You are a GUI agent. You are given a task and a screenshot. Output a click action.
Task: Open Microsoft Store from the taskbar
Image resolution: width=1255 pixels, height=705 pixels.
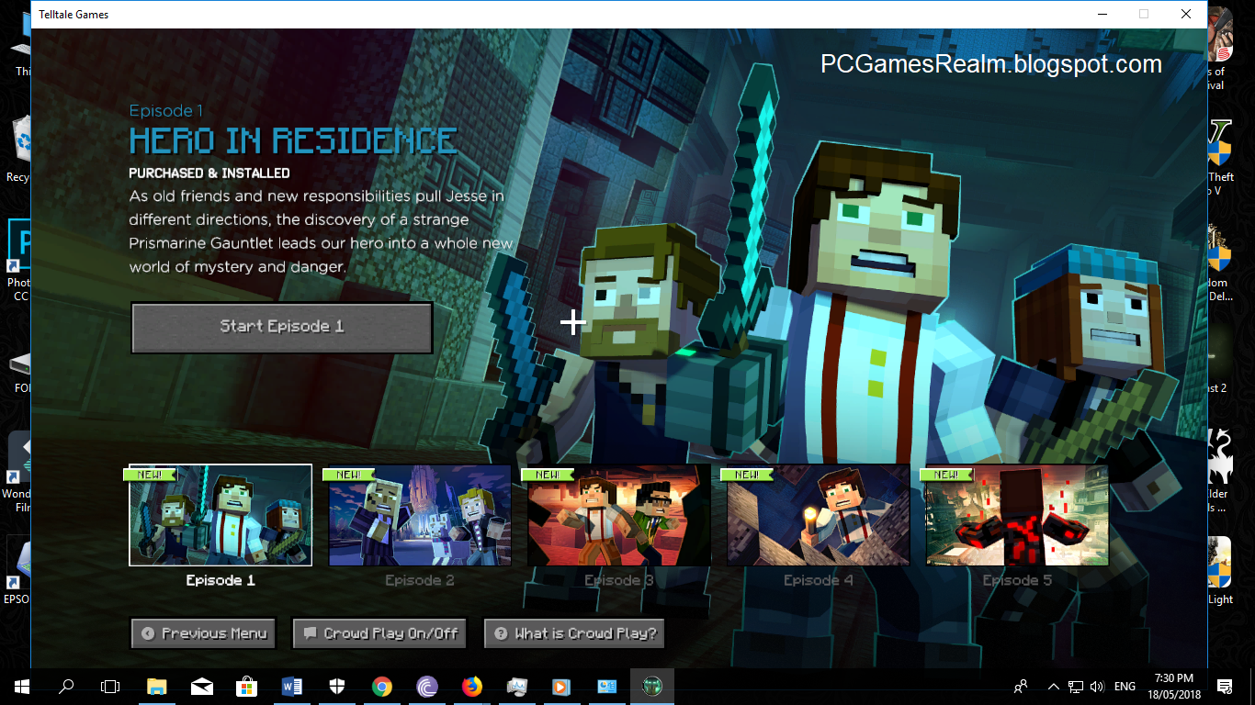point(247,686)
